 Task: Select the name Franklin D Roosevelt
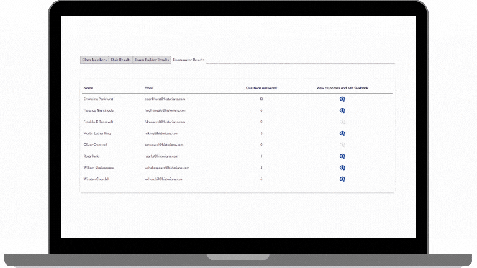98,122
